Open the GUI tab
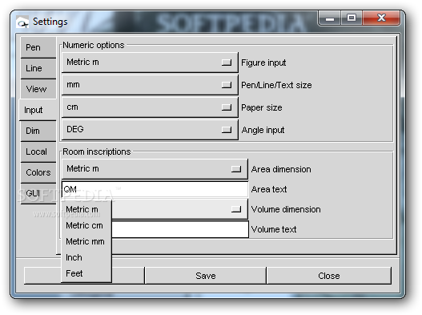422x315 pixels. [38, 193]
